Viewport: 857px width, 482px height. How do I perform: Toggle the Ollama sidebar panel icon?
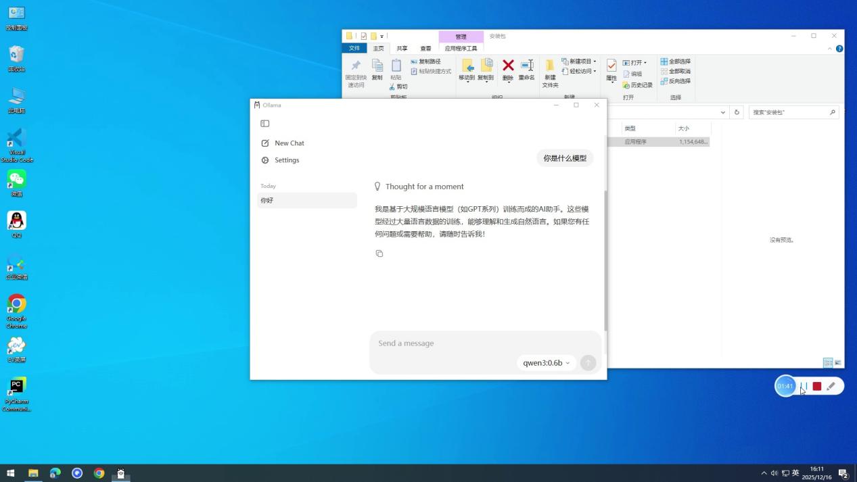(x=265, y=124)
